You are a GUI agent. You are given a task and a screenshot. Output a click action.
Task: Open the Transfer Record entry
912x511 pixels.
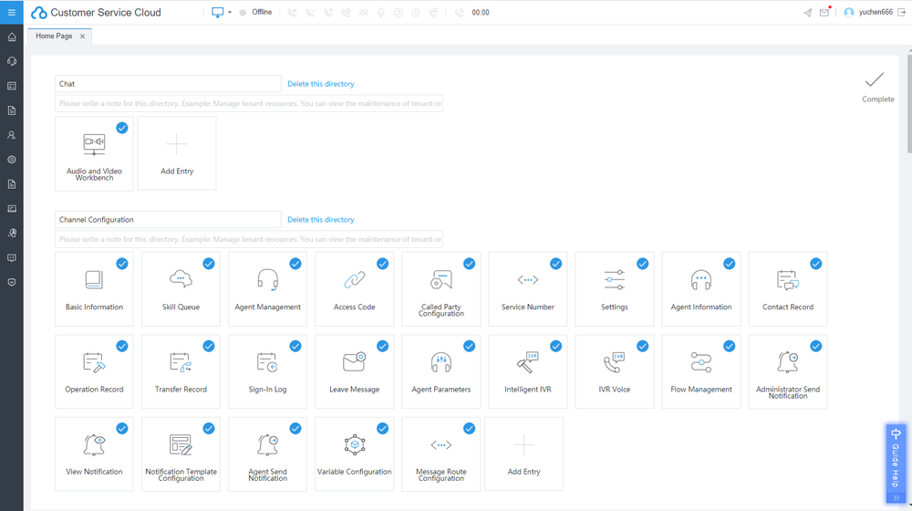coord(181,372)
